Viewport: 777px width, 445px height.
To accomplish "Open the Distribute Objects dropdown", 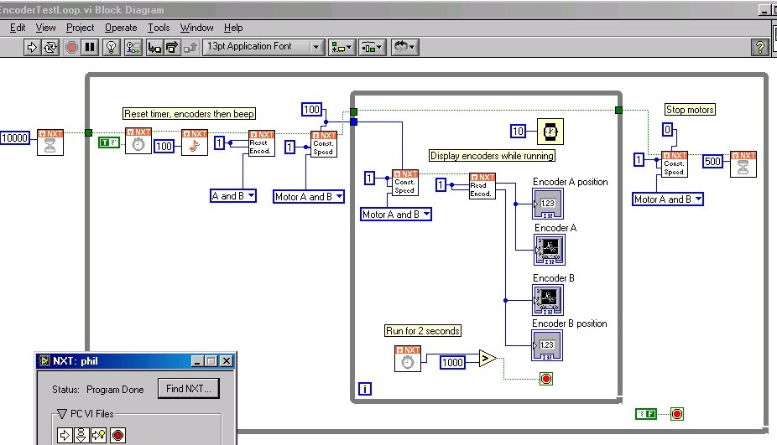I will pos(373,48).
